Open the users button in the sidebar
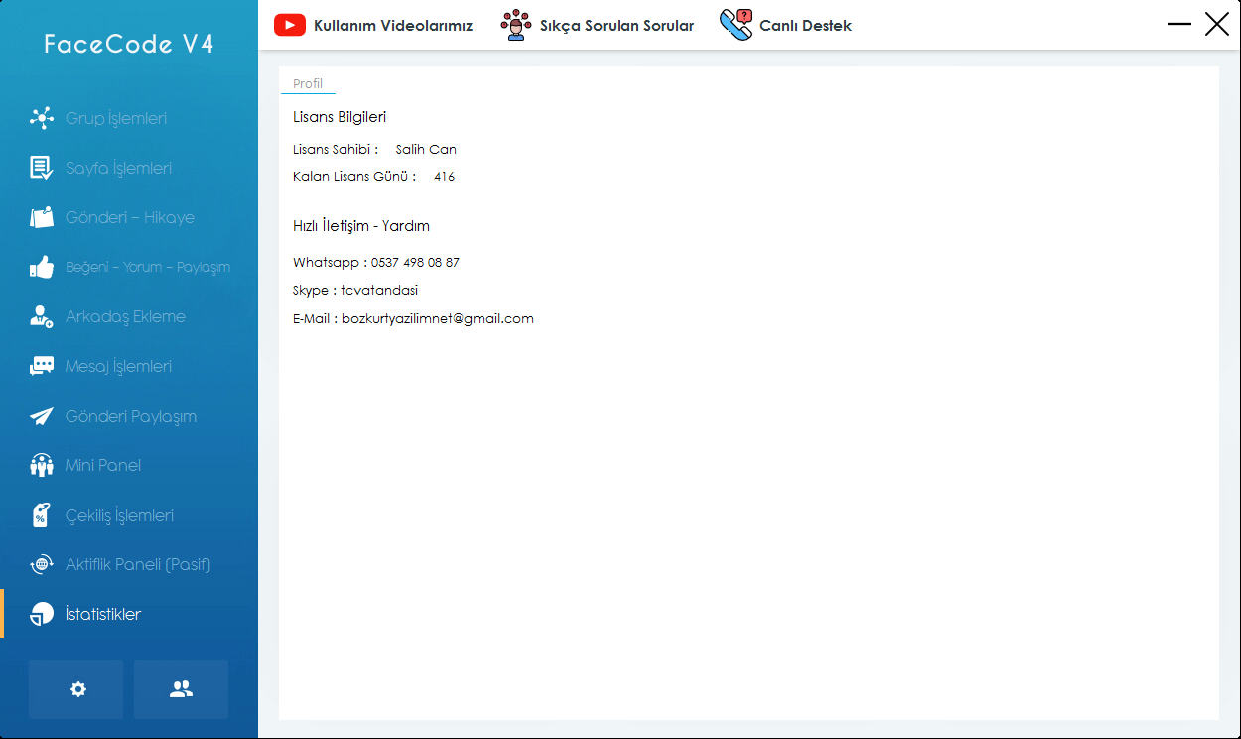Screen dimensions: 1241x739 click(181, 689)
